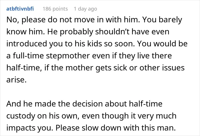Click the word 'arise.' ending first paragraph
The width and height of the screenshot is (200, 136).
[x=17, y=80]
